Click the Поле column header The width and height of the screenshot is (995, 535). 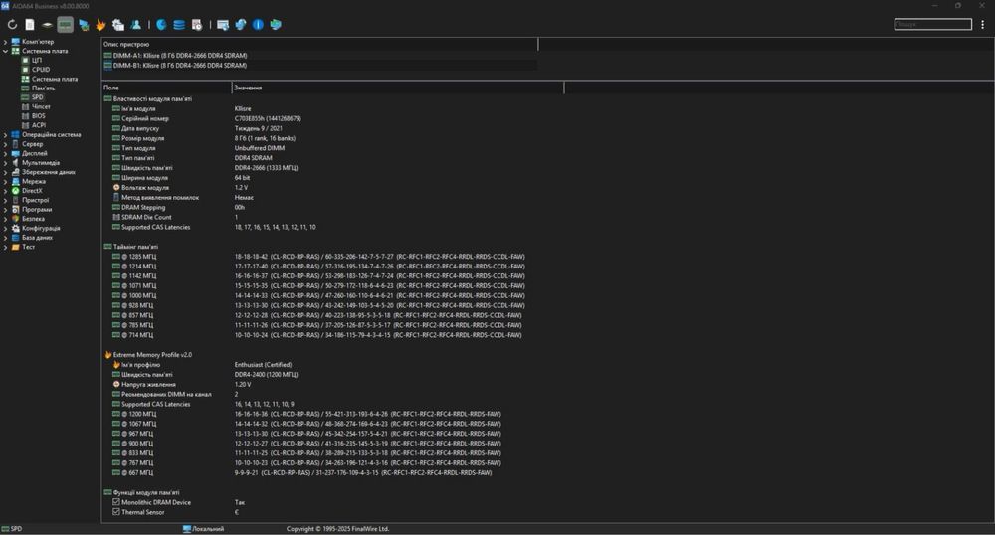point(167,88)
